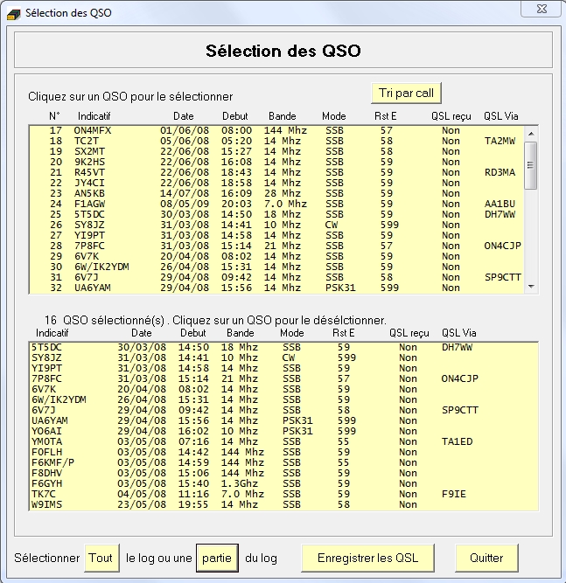Screen dimensions: 566x583
Task: Select QSO number 30 6W/IK2YDM in upper list
Action: 276,267
